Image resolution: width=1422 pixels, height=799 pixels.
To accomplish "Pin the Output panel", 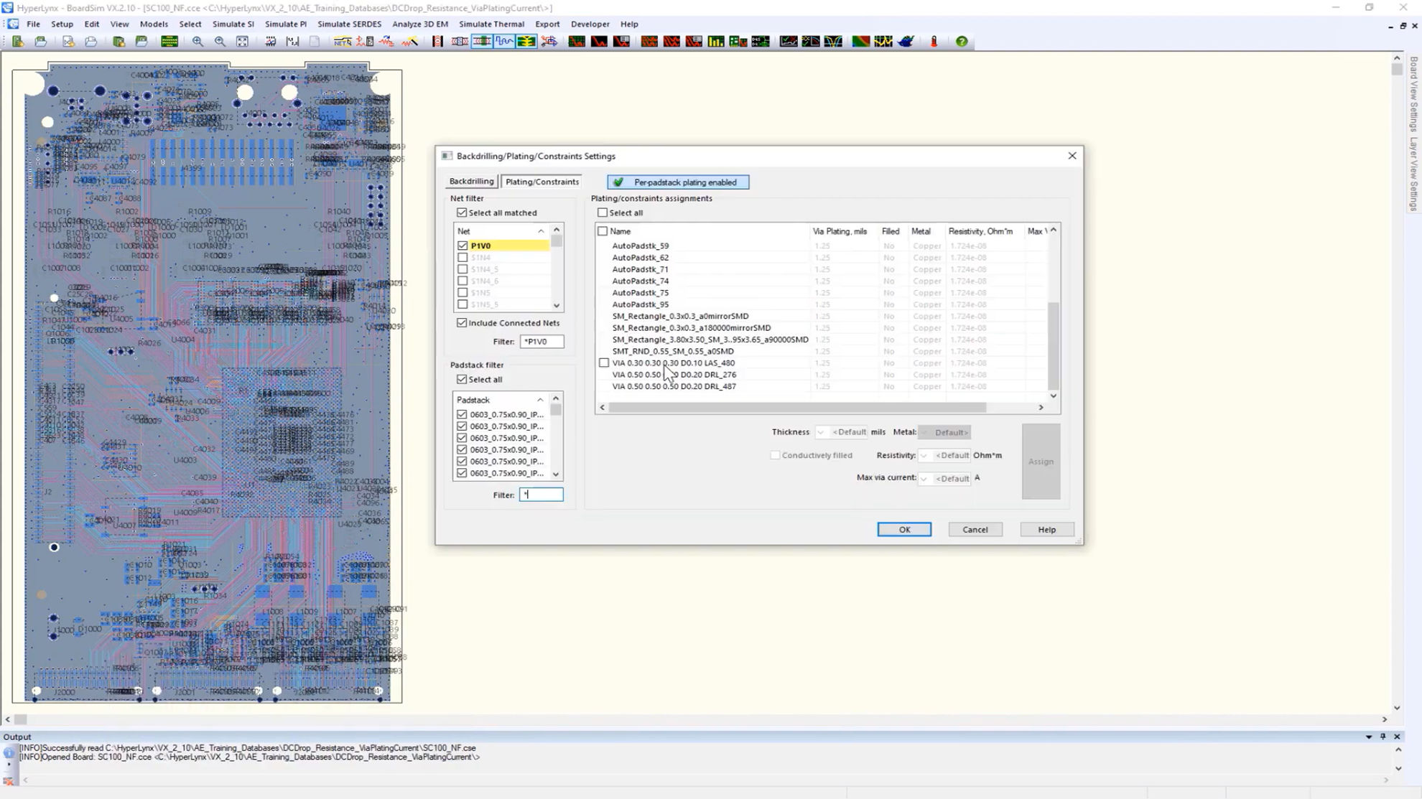I will coord(1383,737).
